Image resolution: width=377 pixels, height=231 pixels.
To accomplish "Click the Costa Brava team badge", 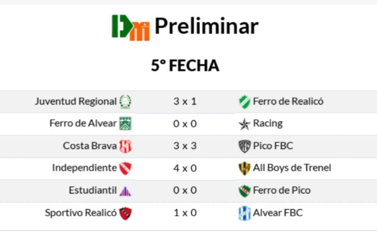I will point(125,146).
